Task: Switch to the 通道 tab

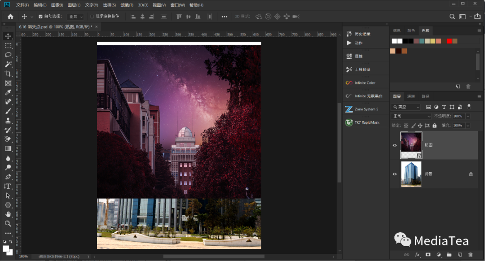Action: pyautogui.click(x=411, y=96)
